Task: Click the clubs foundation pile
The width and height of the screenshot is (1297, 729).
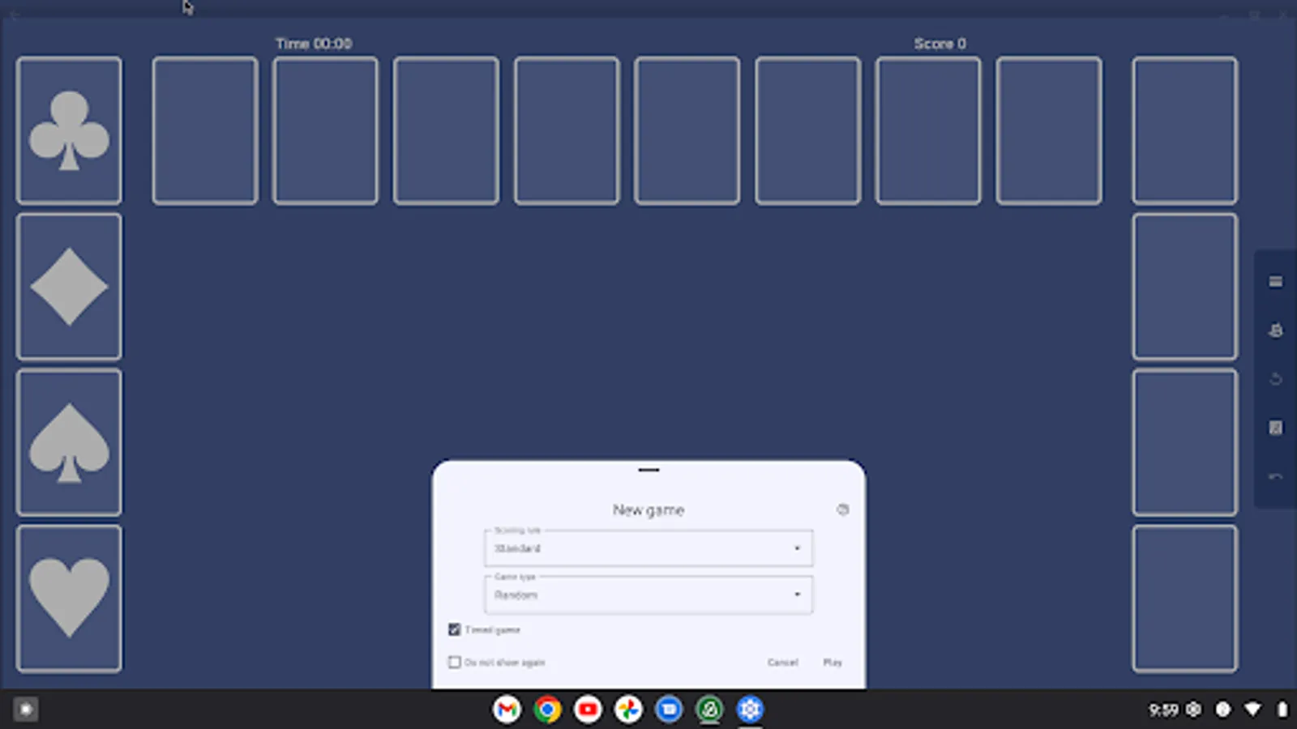Action: point(69,130)
